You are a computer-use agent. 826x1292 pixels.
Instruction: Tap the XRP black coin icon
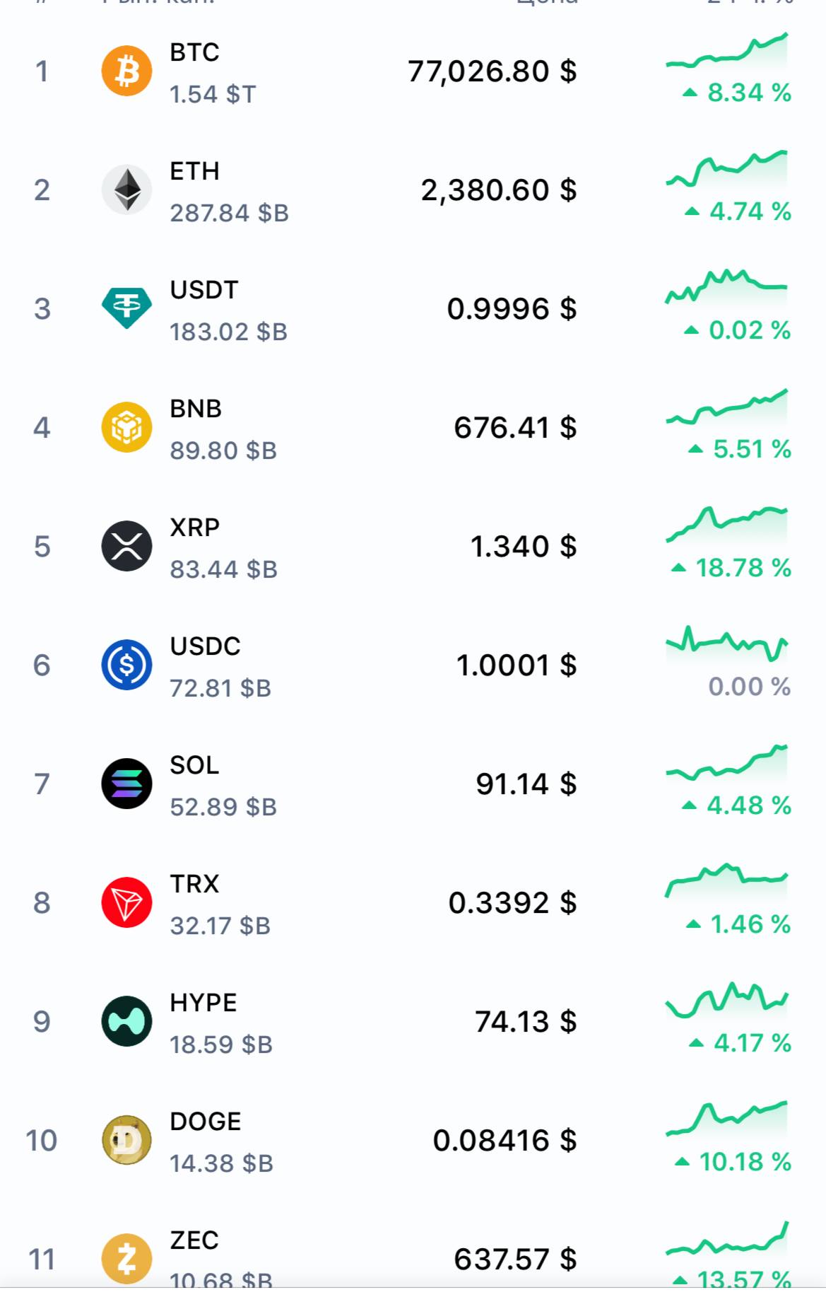click(126, 546)
